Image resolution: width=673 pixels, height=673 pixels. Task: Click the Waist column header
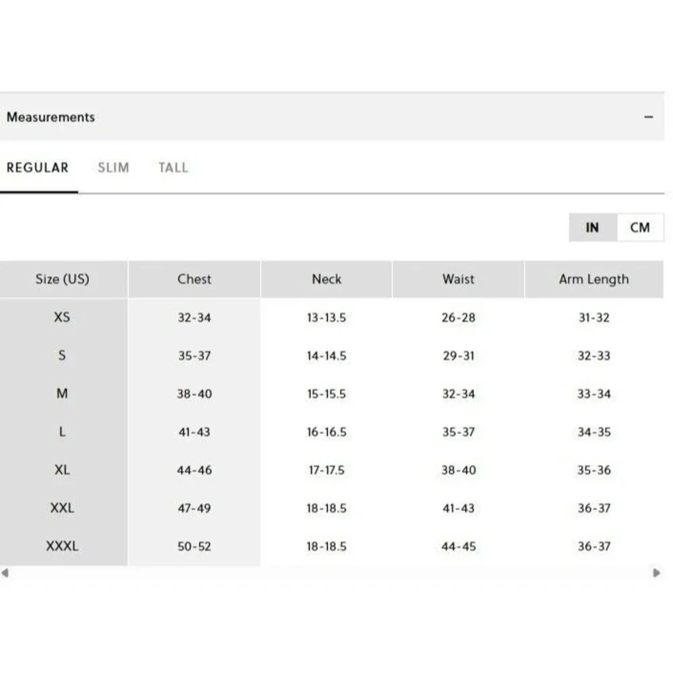coord(458,279)
